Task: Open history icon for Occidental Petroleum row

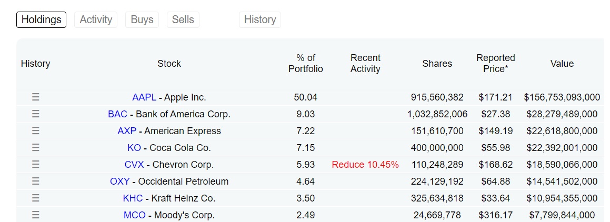Action: pos(36,181)
